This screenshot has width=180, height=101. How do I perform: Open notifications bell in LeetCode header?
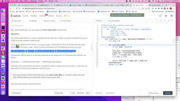[166, 16]
